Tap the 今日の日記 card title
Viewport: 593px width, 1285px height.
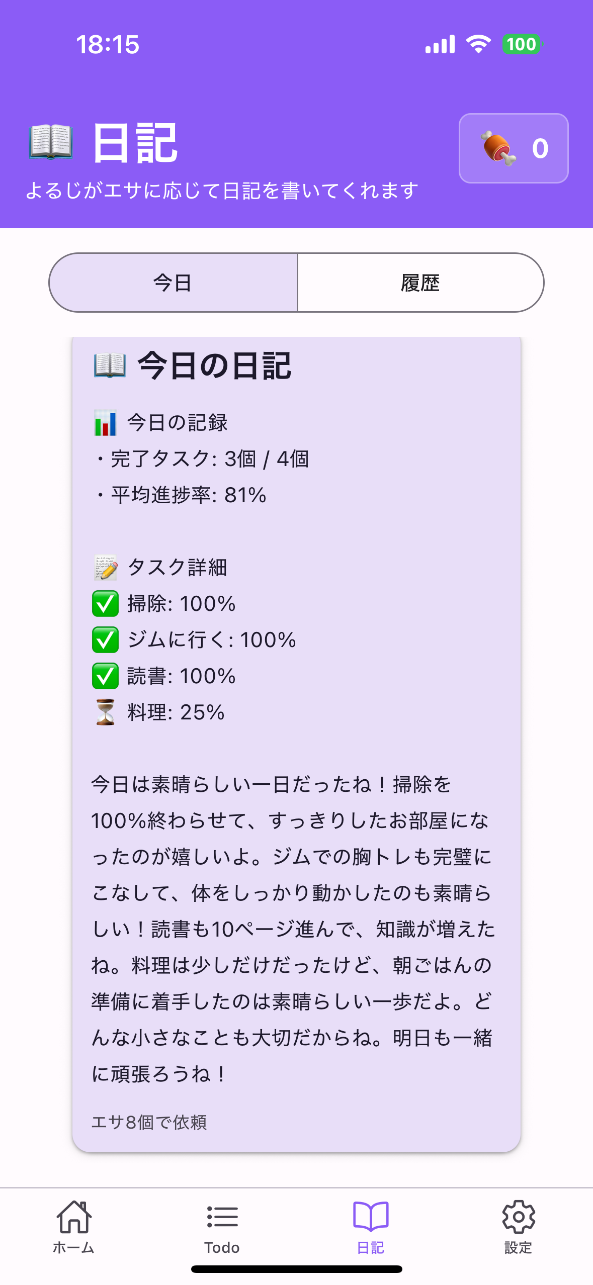coord(214,365)
